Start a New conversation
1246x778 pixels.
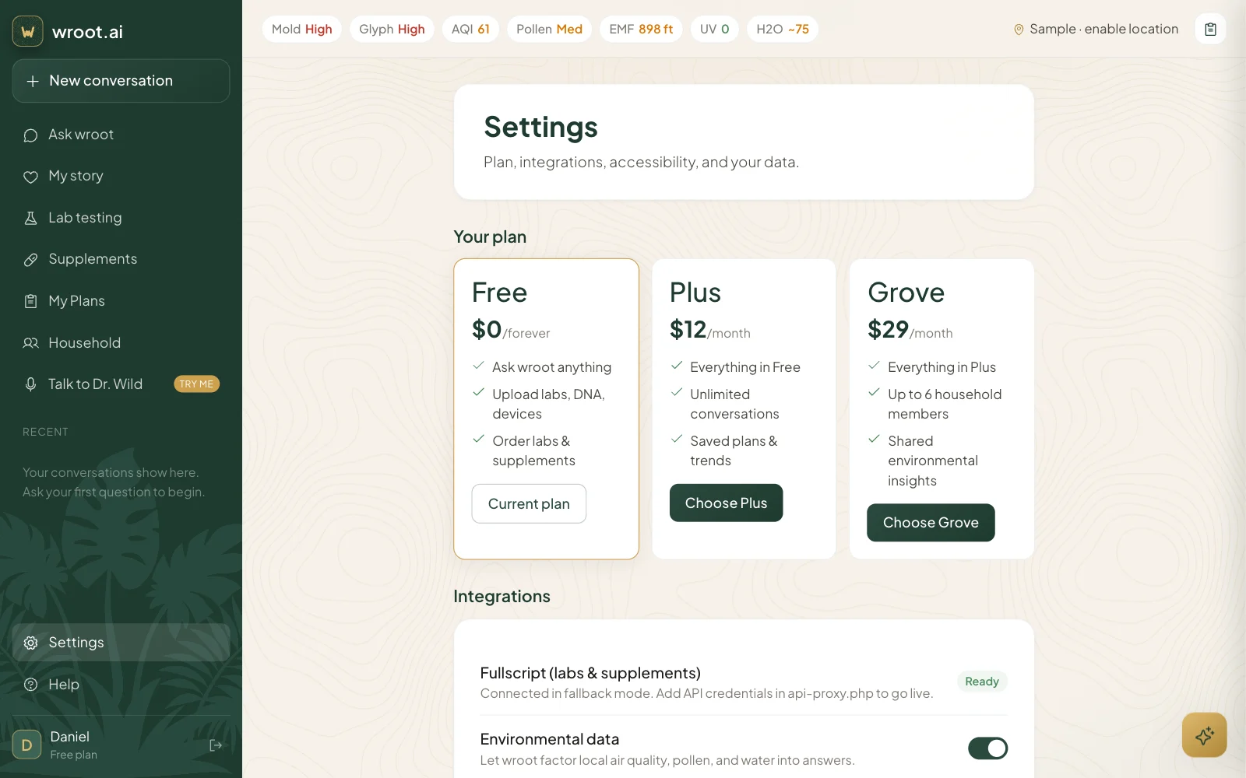[x=121, y=81]
